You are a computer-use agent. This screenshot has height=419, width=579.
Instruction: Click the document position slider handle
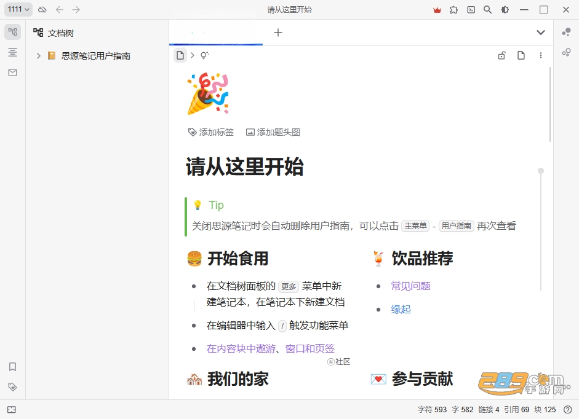pos(541,171)
